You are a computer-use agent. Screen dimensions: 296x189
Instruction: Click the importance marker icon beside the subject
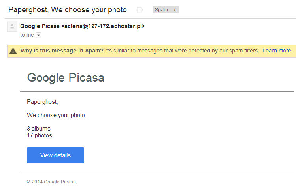[x=139, y=10]
